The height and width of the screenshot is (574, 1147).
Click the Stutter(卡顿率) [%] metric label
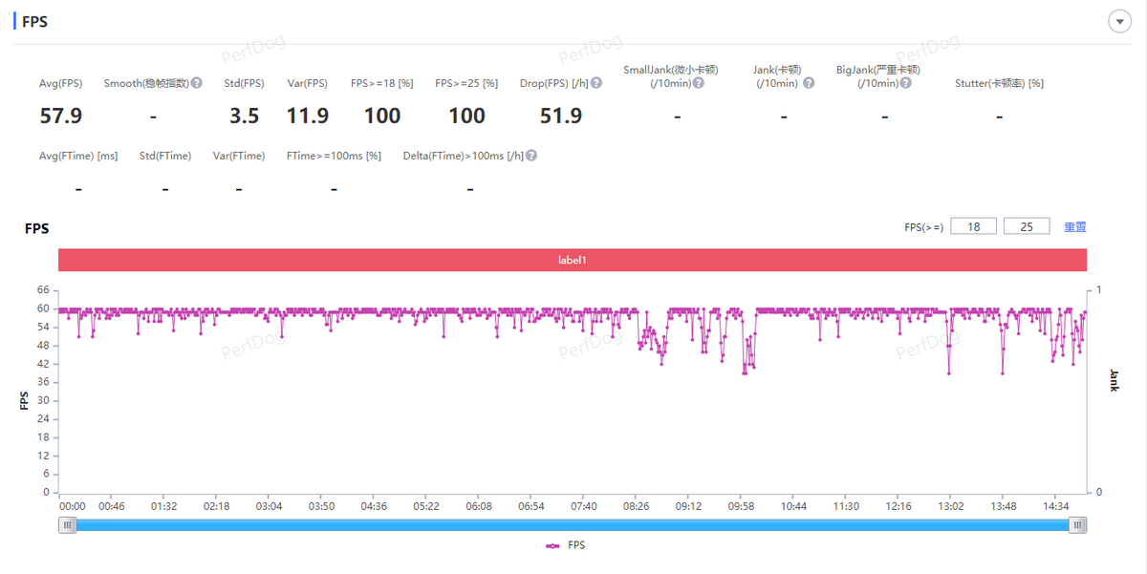(999, 83)
